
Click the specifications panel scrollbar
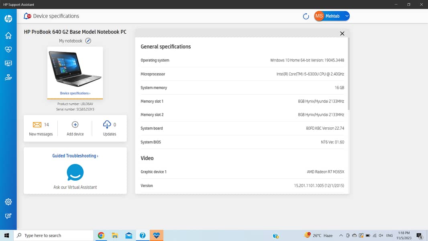click(348, 74)
